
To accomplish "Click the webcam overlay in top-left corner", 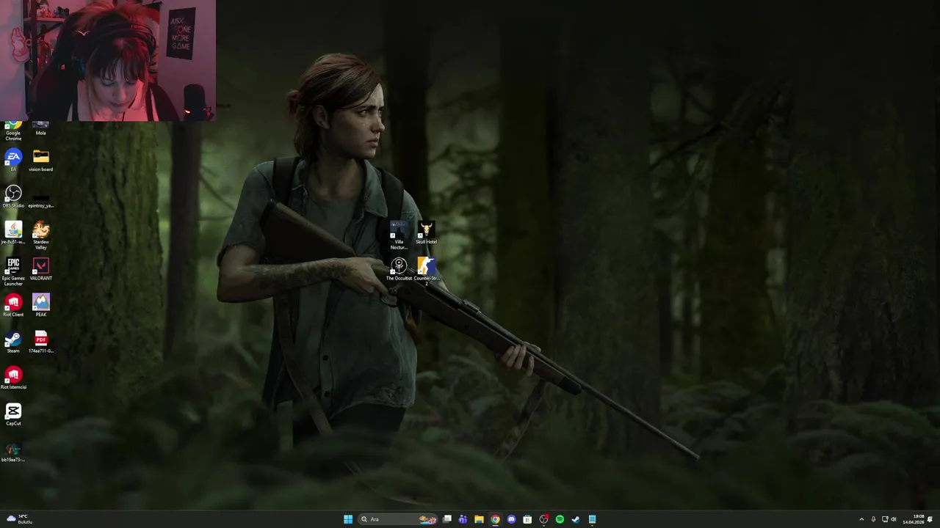I will coord(108,60).
